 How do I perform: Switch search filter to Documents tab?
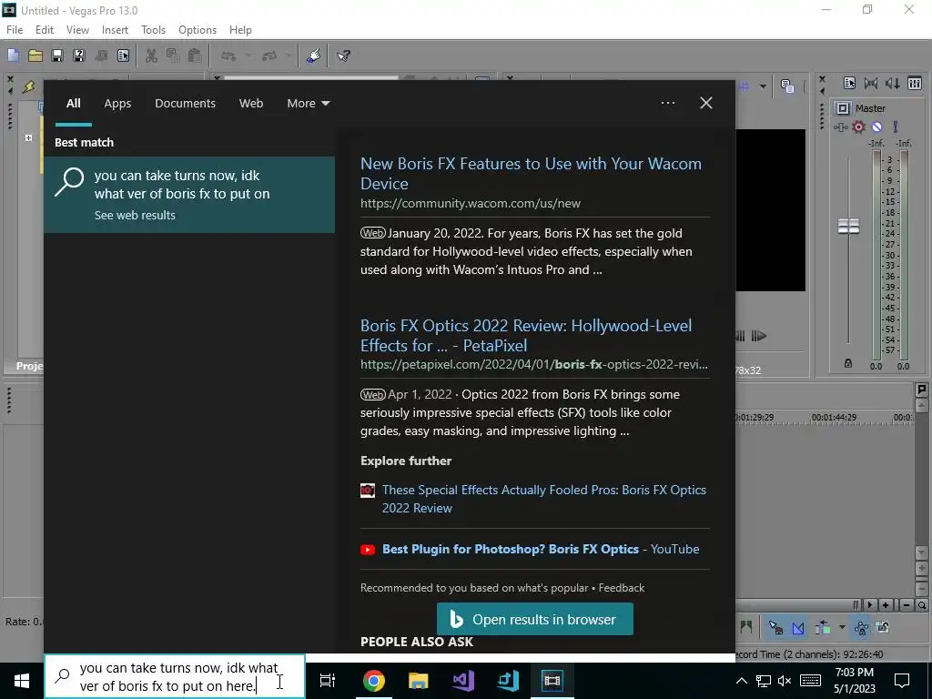185,104
